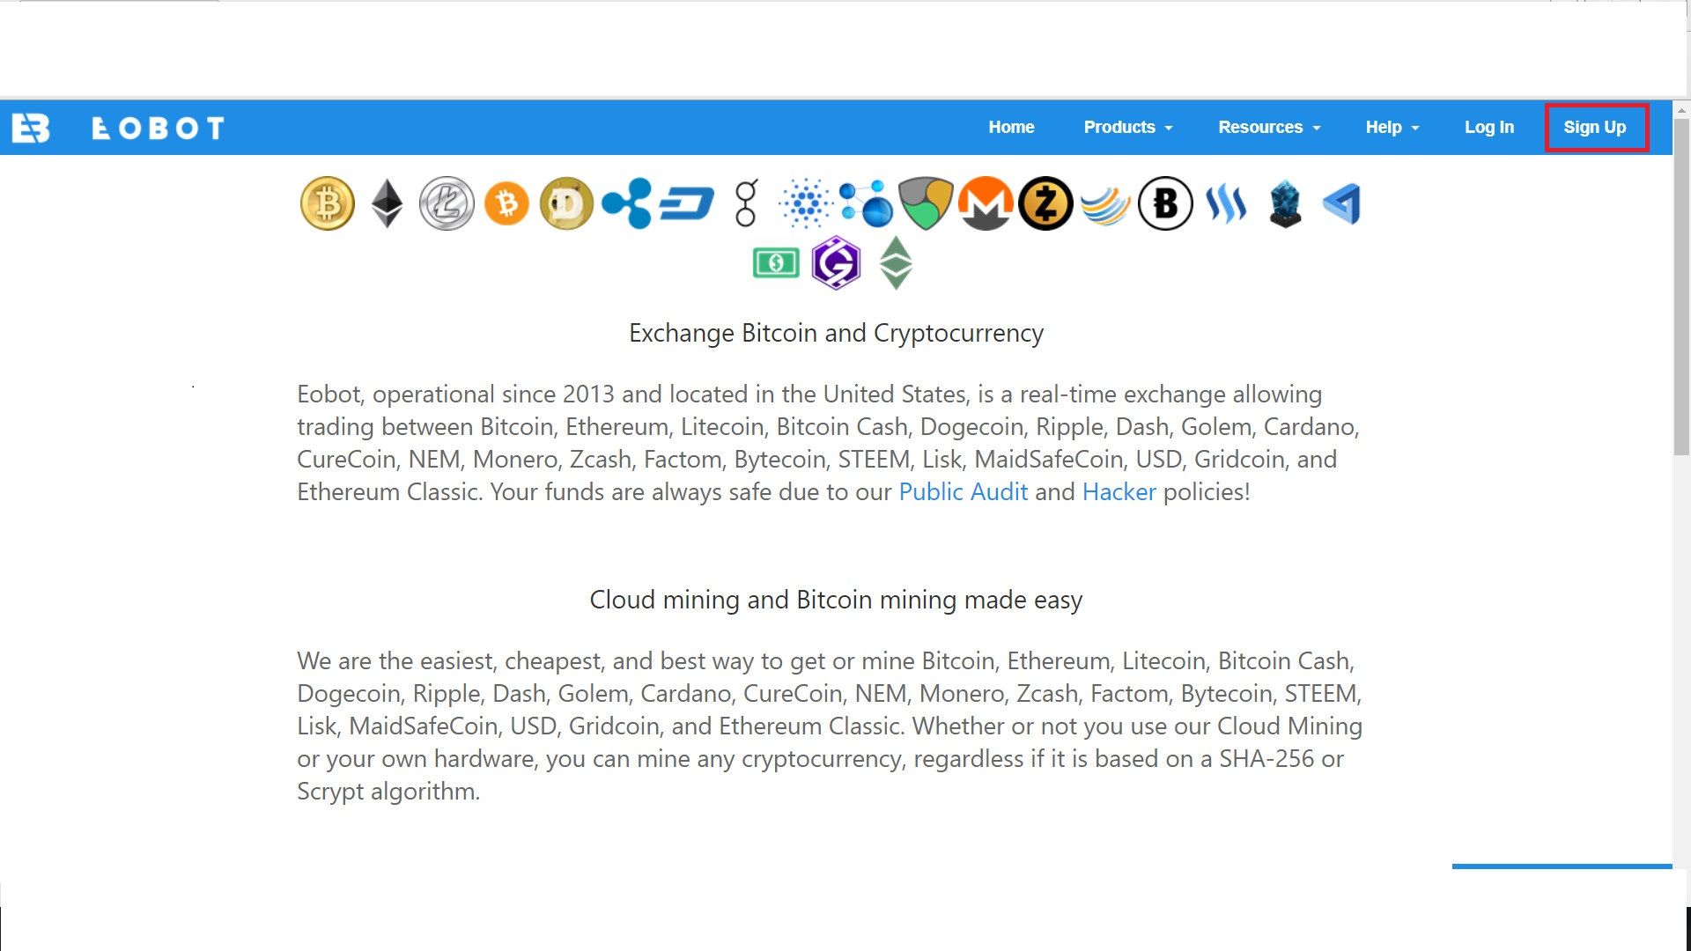Select the Ethereum diamond icon
The image size is (1691, 951).
click(x=387, y=203)
